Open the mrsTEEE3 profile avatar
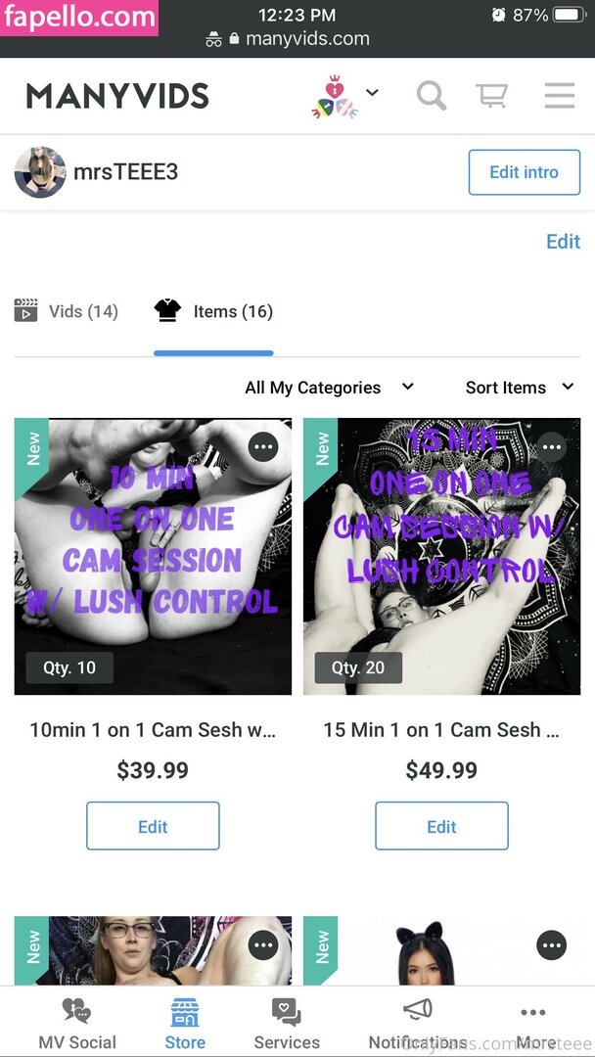Viewport: 595px width, 1057px height. (x=40, y=172)
